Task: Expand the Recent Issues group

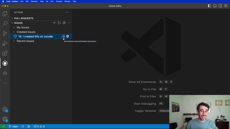Action: [41, 41]
